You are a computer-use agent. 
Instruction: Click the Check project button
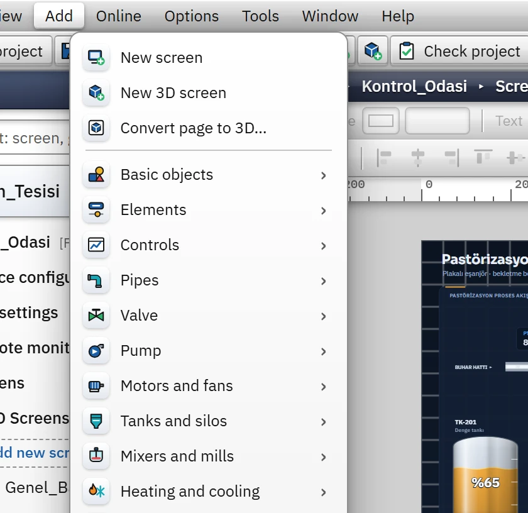460,51
